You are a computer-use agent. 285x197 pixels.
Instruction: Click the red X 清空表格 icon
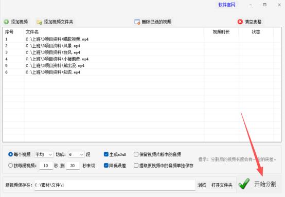[x=240, y=22]
